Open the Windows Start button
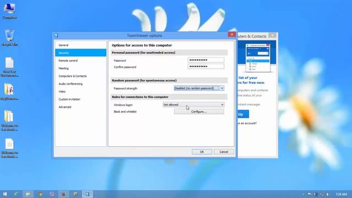The width and height of the screenshot is (352, 198). (x=5, y=194)
